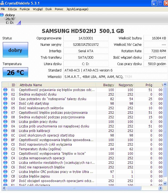Open the Funkcje menu

(x=24, y=9)
